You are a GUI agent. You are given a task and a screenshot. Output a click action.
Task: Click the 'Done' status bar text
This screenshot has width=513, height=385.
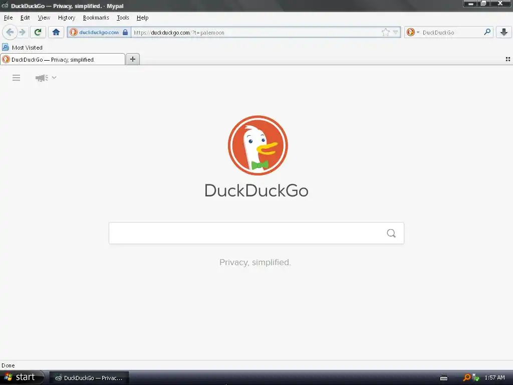click(8, 365)
